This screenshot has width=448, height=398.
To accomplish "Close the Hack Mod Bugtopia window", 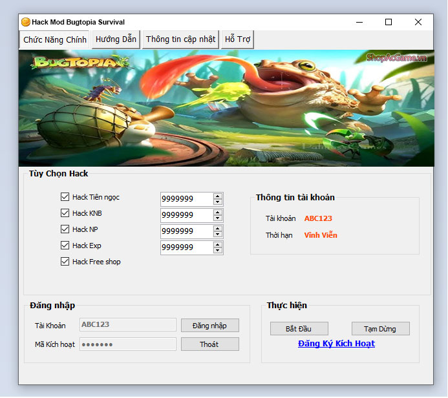I will pos(418,22).
